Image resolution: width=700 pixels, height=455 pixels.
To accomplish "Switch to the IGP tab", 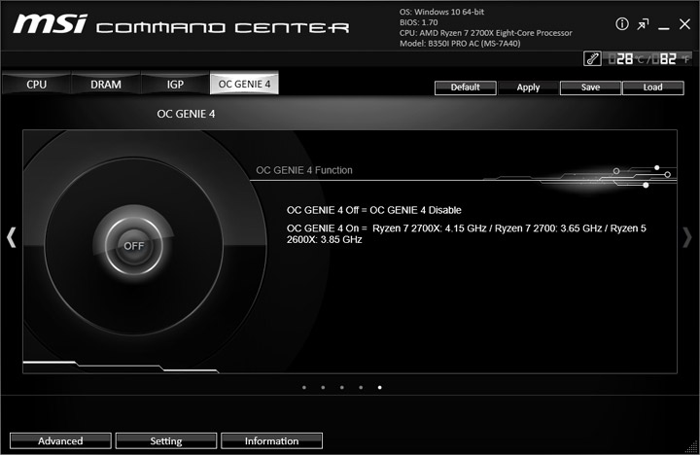I will coord(175,85).
